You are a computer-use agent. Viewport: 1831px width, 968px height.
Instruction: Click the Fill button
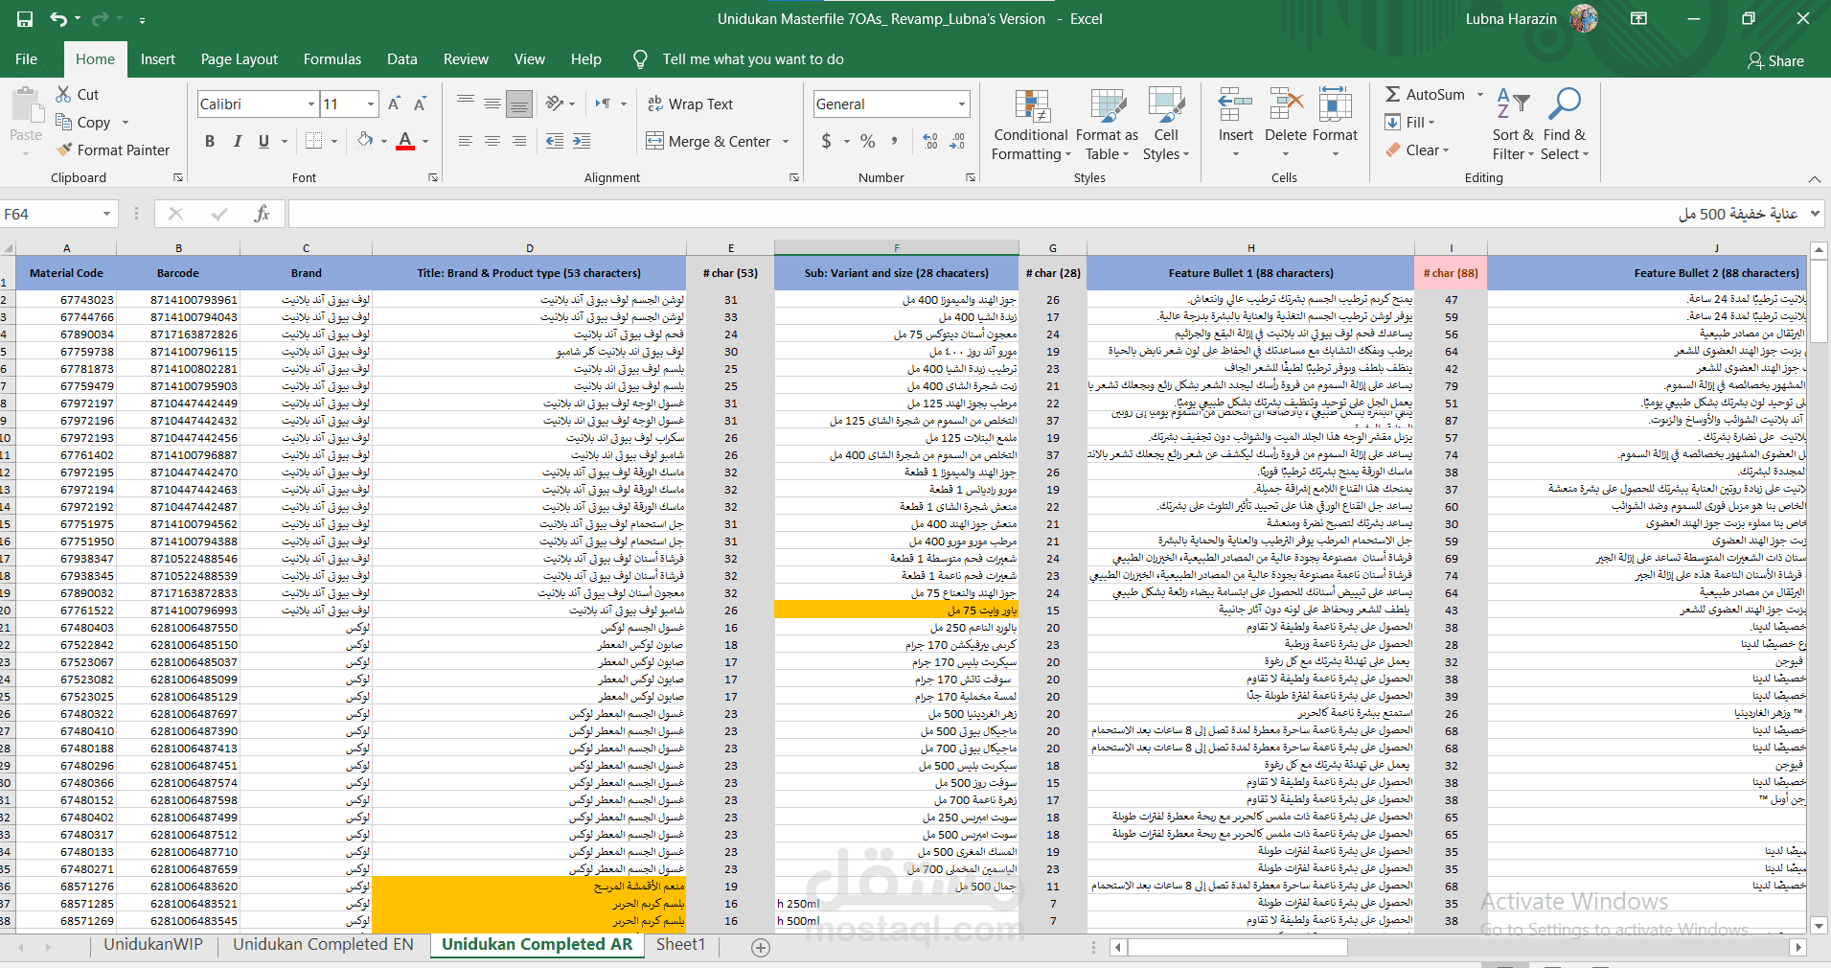click(x=1408, y=122)
